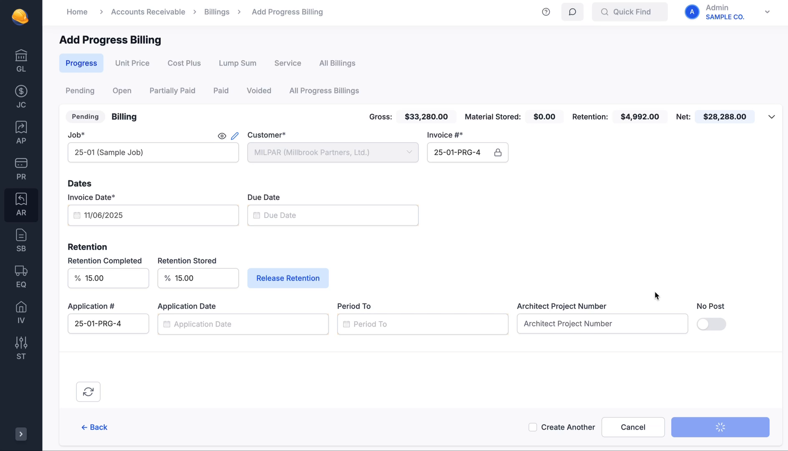Click the pencil edit icon beside Job
The width and height of the screenshot is (788, 451).
point(235,136)
